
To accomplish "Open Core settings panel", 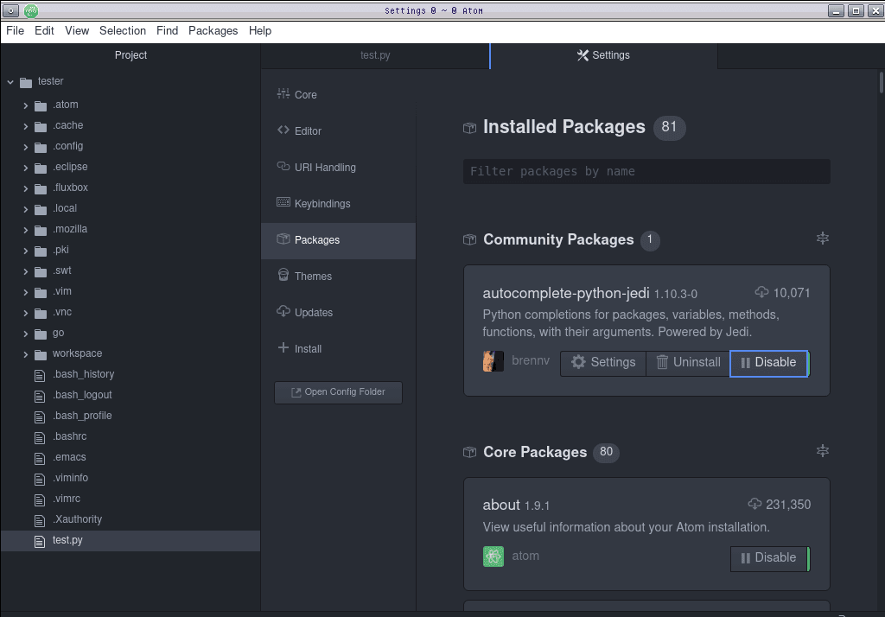I will click(x=305, y=95).
